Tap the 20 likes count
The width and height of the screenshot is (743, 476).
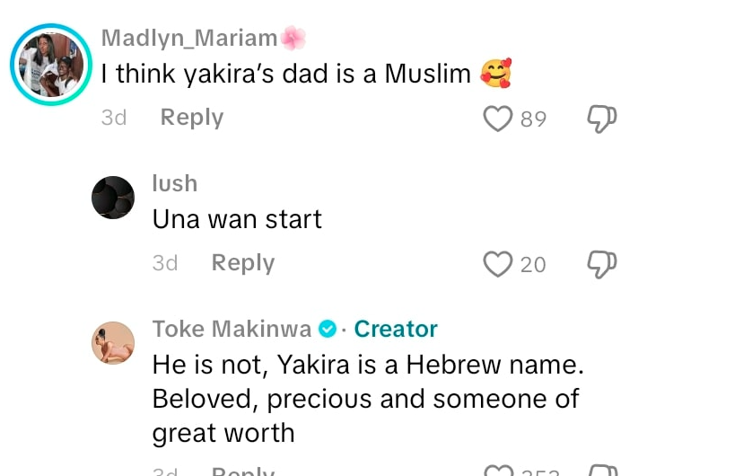[x=533, y=264]
